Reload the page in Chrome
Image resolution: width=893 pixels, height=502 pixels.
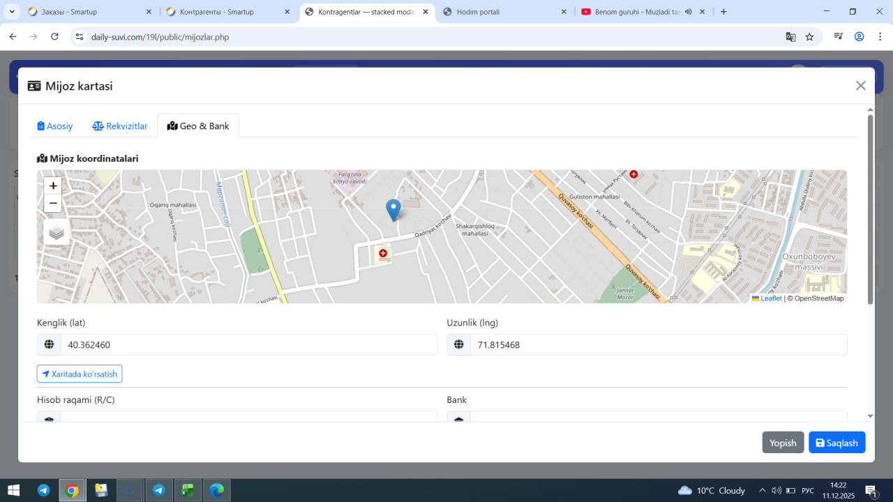pos(54,37)
